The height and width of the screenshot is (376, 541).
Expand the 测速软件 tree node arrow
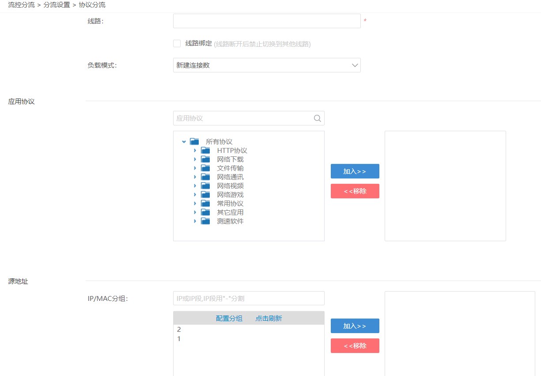coord(195,221)
